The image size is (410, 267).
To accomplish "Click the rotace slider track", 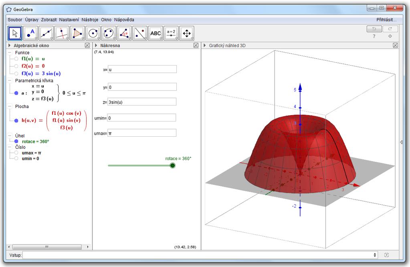I will 140,165.
